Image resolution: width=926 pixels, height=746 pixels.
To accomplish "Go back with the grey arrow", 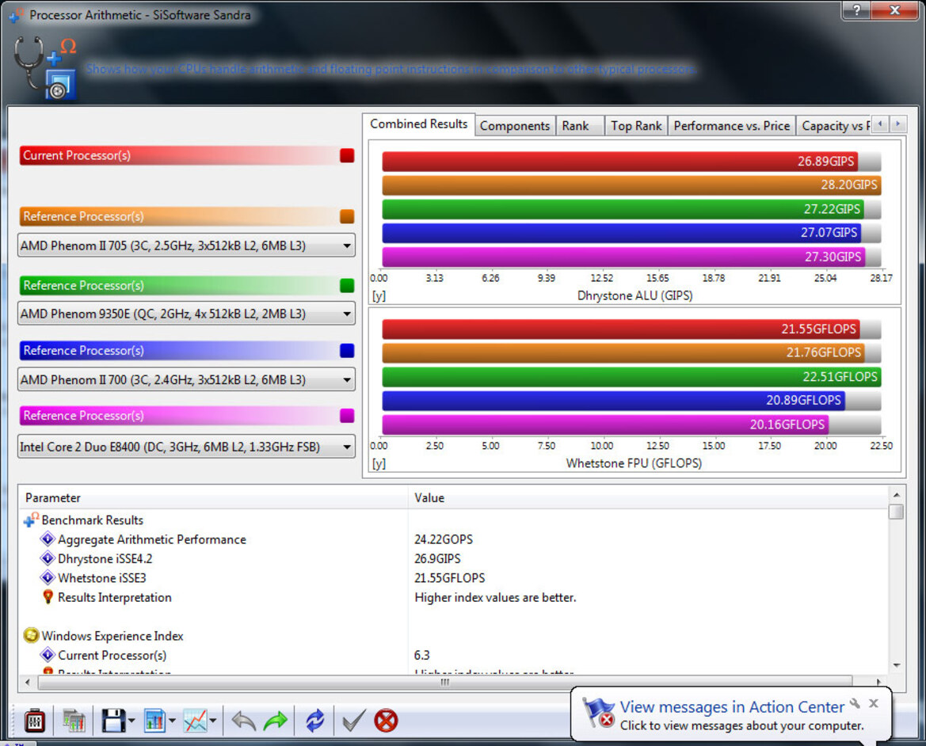I will (x=243, y=721).
